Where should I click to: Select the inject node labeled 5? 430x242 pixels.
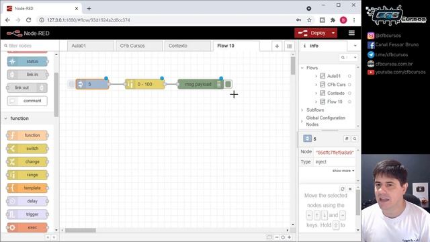tap(93, 84)
